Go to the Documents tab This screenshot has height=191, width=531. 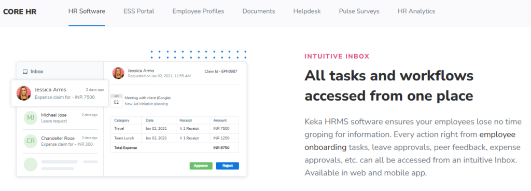point(259,11)
